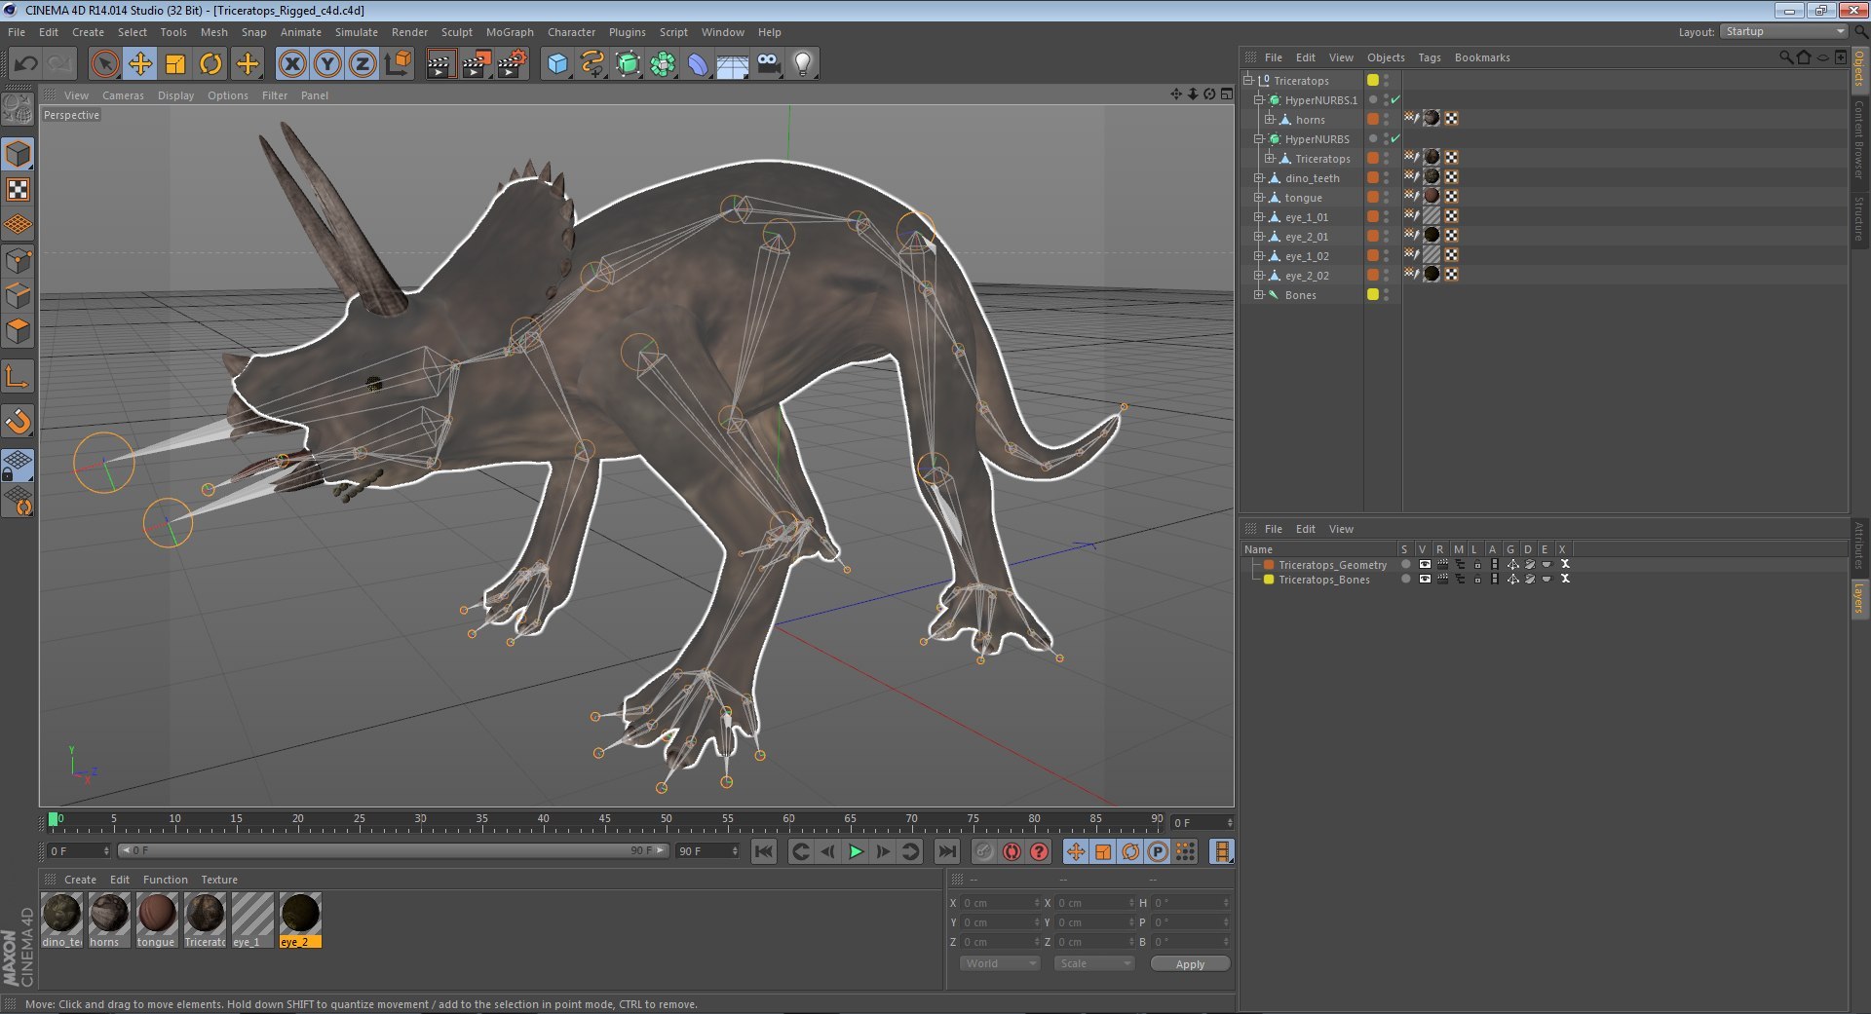
Task: Enable Points mode in left toolbar
Action: 19,260
